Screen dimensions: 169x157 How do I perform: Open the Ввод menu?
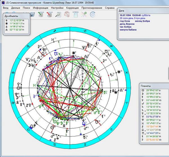click(x=6, y=8)
